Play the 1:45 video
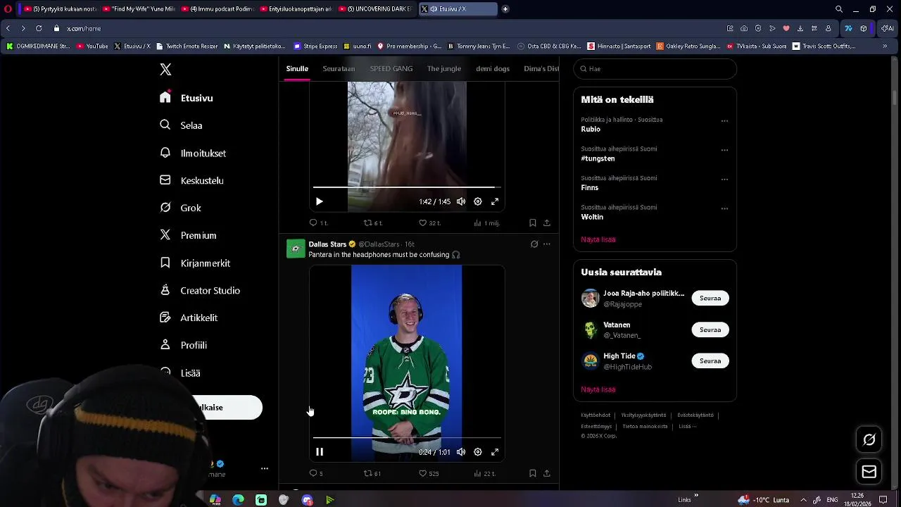The height and width of the screenshot is (507, 901). [320, 201]
